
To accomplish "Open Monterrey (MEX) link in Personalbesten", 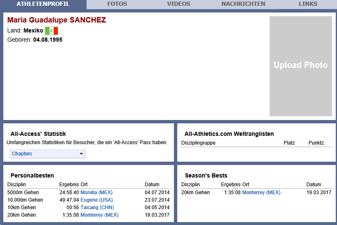I will [99, 215].
